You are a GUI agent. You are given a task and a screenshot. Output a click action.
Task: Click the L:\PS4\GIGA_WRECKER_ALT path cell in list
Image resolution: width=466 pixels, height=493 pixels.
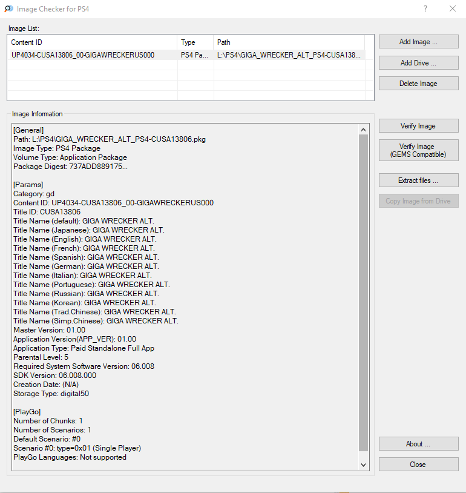tap(289, 55)
